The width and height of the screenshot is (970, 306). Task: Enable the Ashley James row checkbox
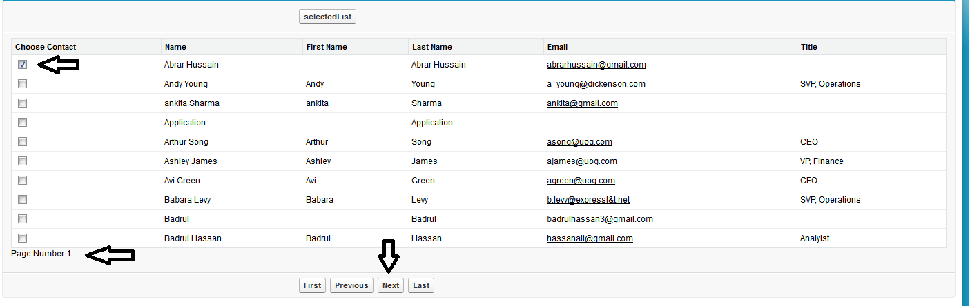[23, 161]
